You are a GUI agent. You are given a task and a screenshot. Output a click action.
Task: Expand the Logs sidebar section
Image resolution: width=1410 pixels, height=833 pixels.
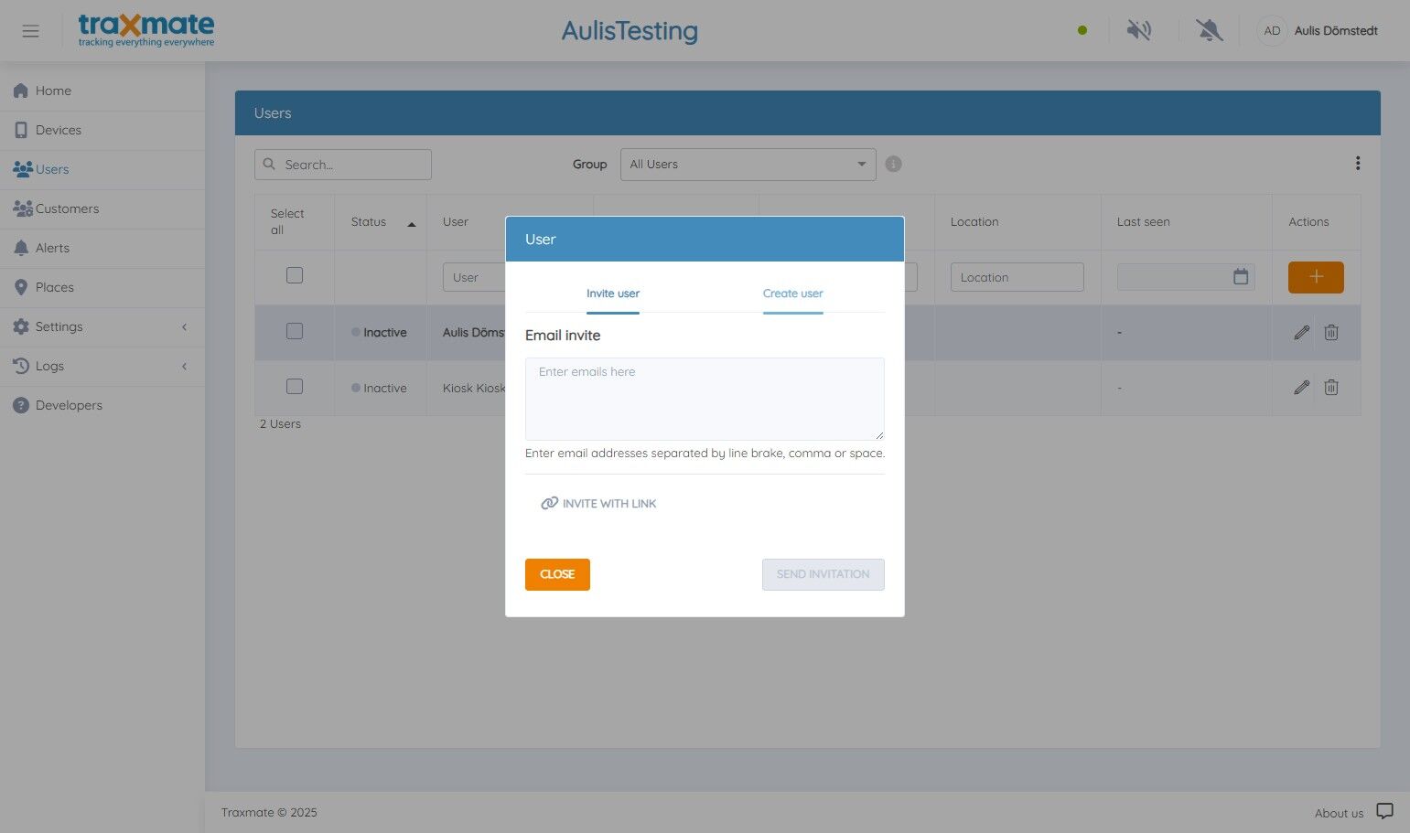(x=102, y=366)
